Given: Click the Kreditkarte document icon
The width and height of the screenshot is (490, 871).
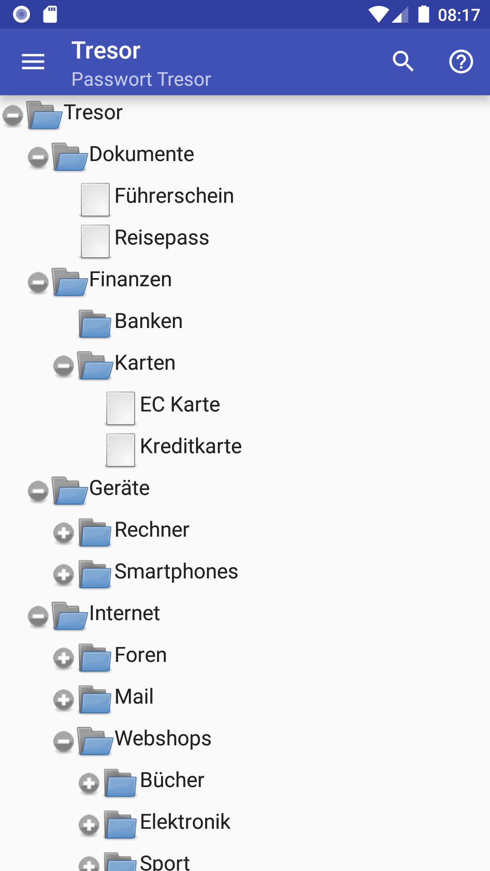Looking at the screenshot, I should coord(121,450).
